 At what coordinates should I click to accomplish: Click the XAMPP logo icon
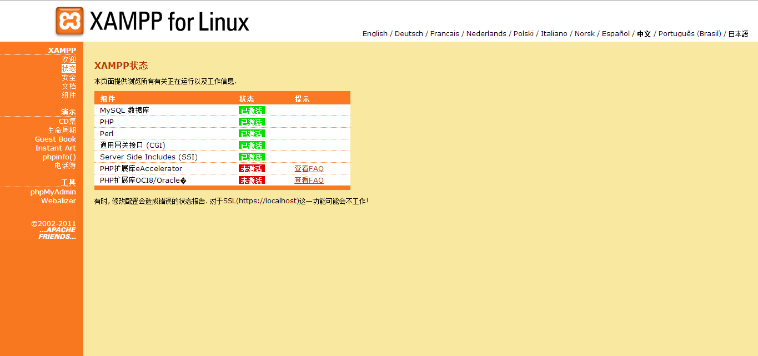click(x=70, y=22)
